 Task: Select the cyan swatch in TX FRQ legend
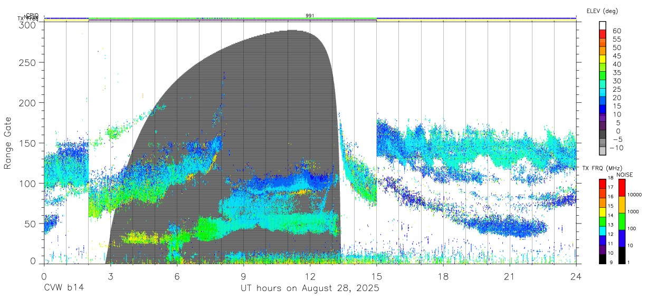coord(603,231)
